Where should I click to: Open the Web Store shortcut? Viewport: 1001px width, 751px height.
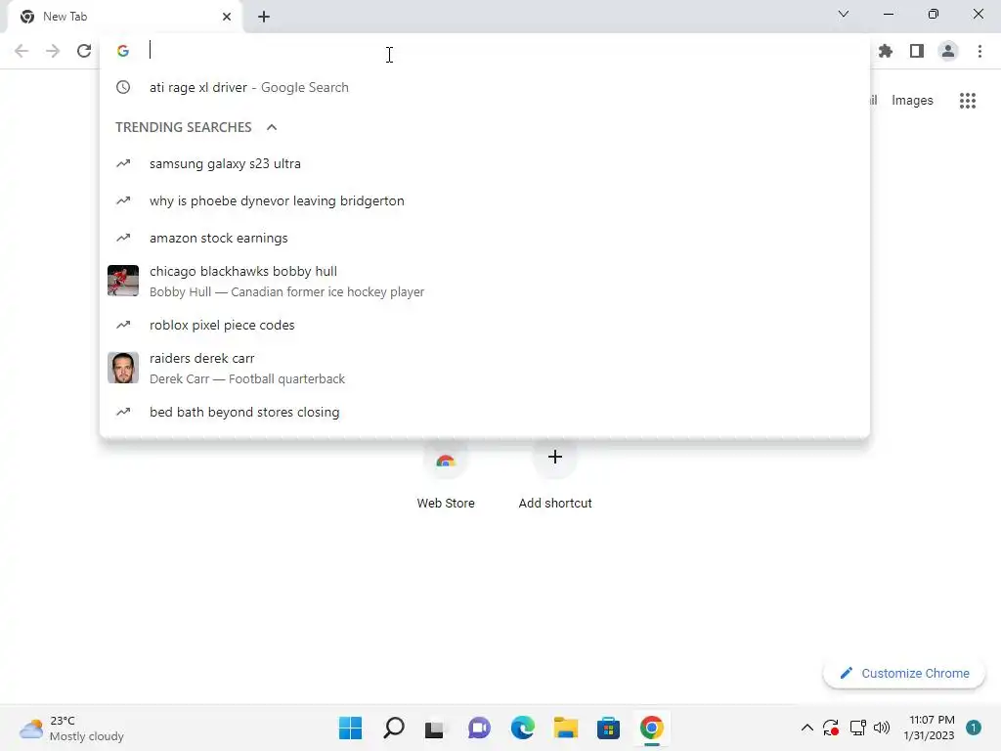pos(446,474)
